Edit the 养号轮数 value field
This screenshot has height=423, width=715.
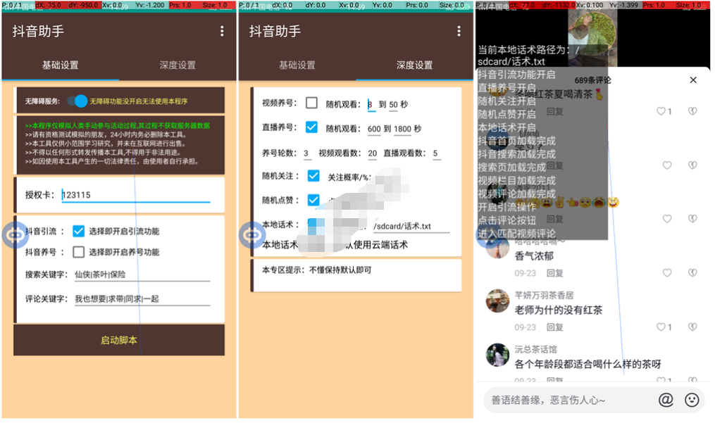307,153
